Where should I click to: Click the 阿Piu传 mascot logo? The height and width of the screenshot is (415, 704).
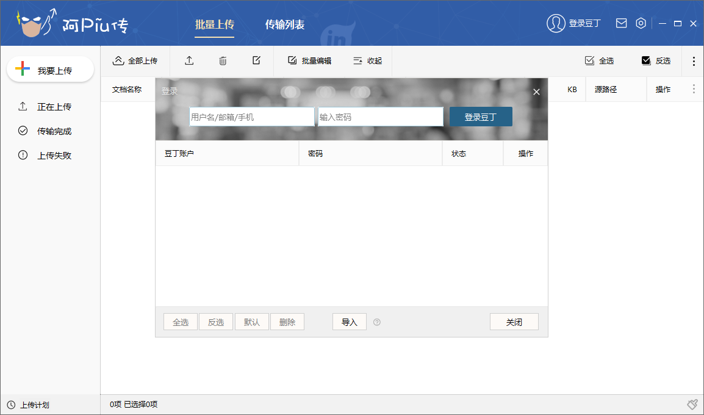(37, 23)
